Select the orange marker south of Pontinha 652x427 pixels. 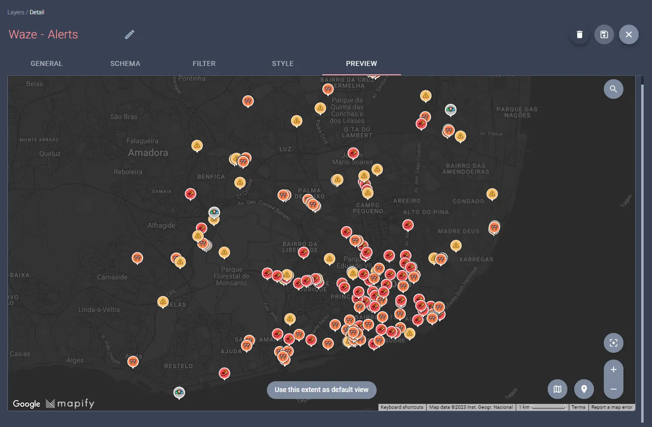[x=248, y=101]
